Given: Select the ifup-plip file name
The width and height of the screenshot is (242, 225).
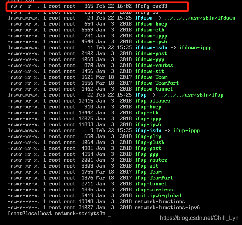Looking at the screenshot, I should (148, 137).
